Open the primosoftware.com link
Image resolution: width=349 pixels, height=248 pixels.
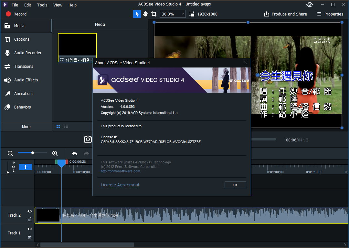pos(121,171)
